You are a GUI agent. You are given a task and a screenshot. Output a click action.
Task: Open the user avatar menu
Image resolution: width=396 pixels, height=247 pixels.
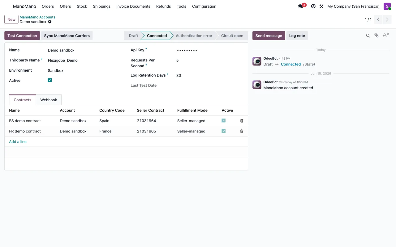387,6
